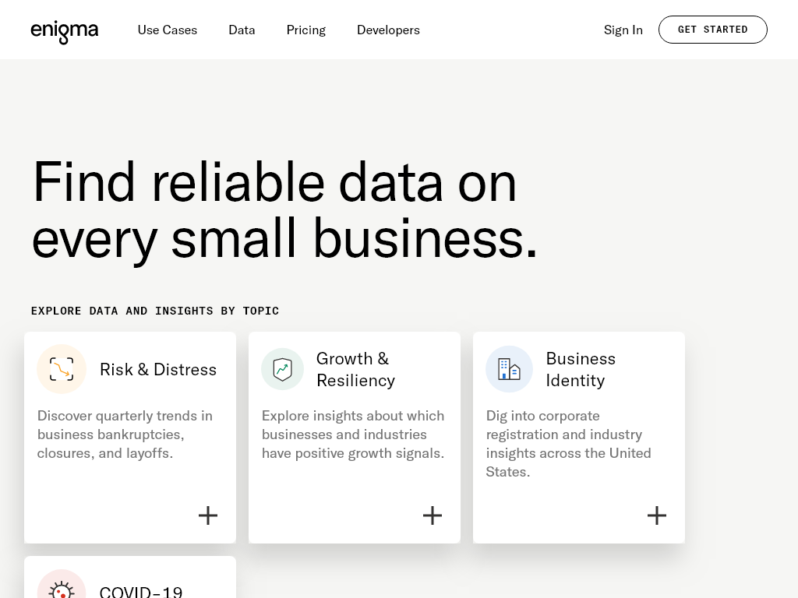The height and width of the screenshot is (598, 798).
Task: Expand the Business Identity card
Action: pos(656,515)
